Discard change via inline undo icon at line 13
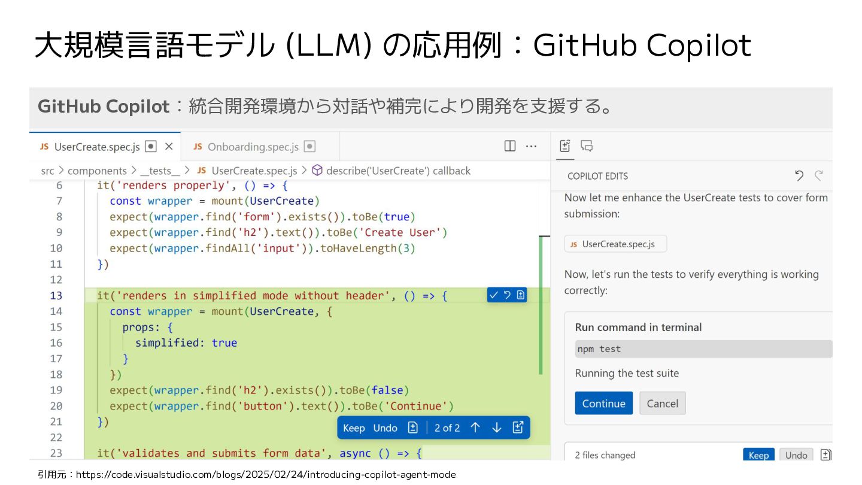This screenshot has width=862, height=485. 507,295
